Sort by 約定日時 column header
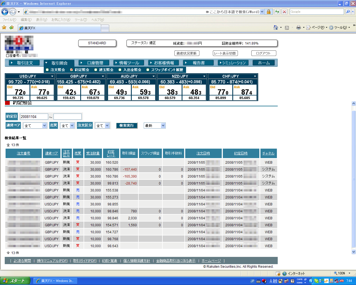The height and width of the screenshot is (285, 356). coord(241,153)
